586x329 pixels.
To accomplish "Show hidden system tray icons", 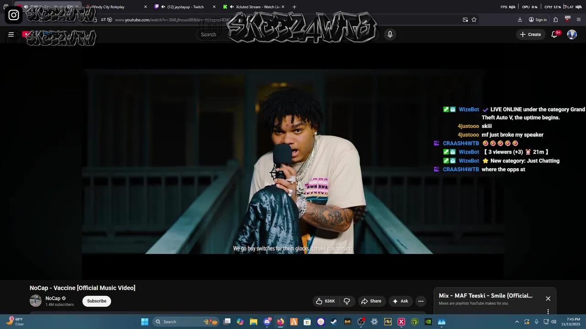I will [517, 322].
